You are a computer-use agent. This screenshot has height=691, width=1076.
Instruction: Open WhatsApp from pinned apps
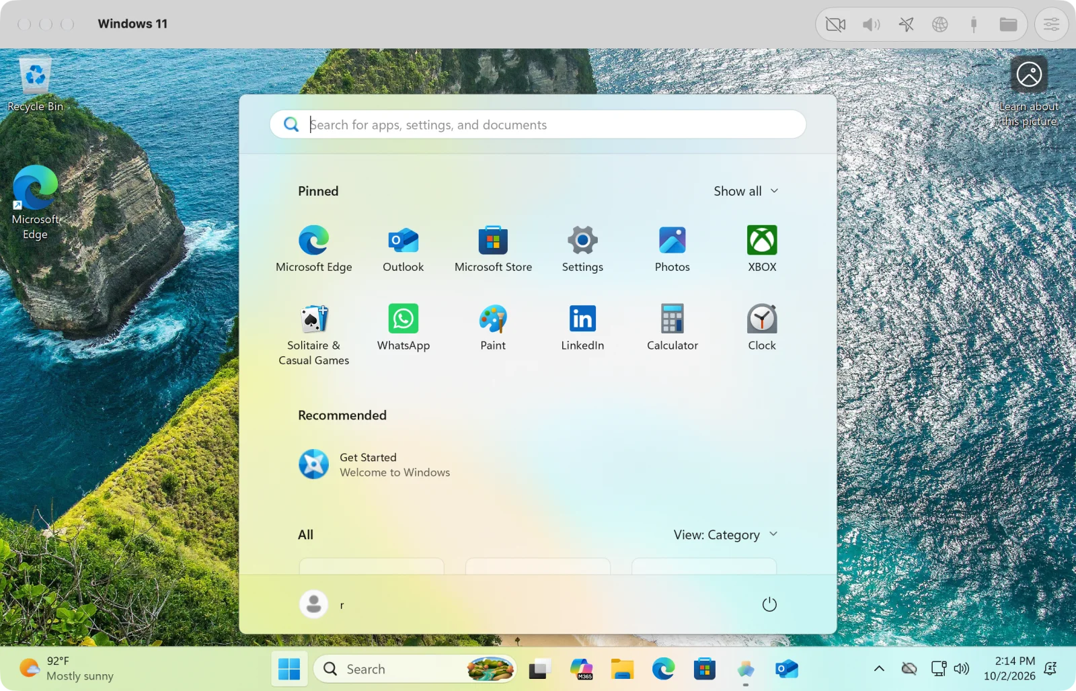click(x=403, y=327)
